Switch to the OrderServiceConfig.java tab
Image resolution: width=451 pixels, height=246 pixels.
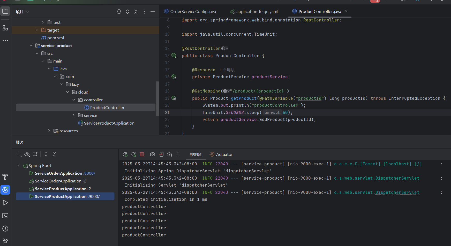click(x=193, y=11)
